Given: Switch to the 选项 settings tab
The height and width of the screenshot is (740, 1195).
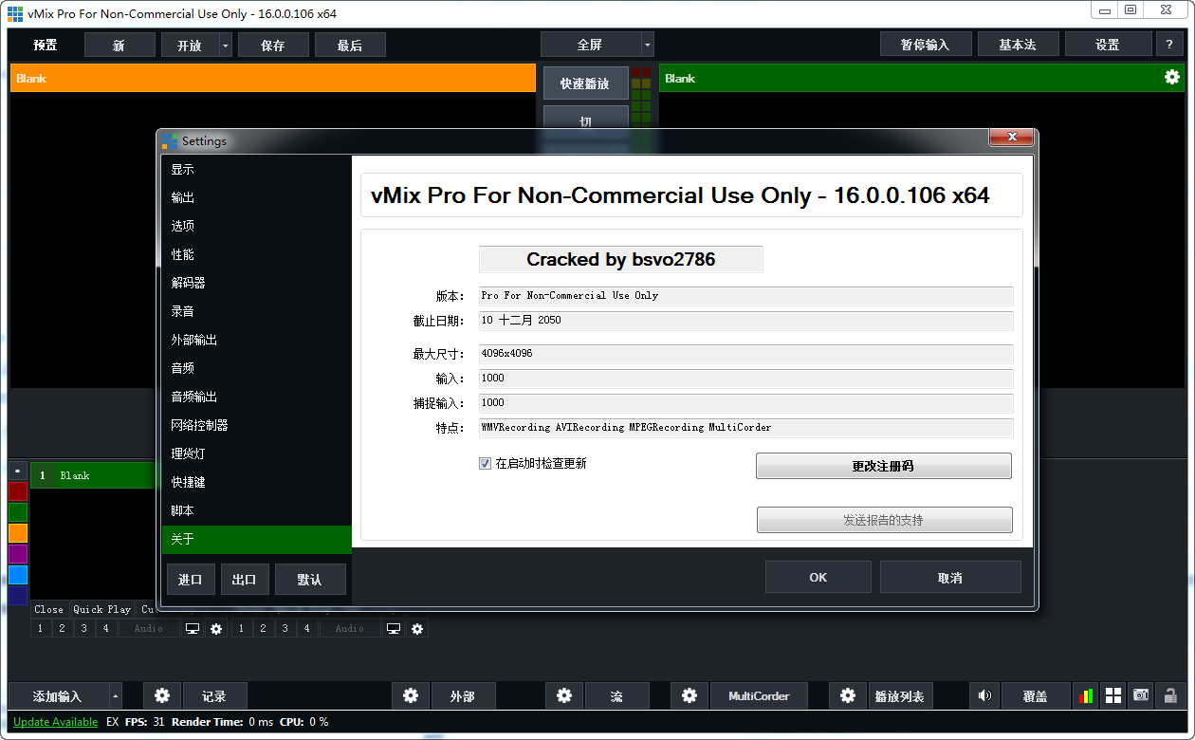Looking at the screenshot, I should coord(257,227).
